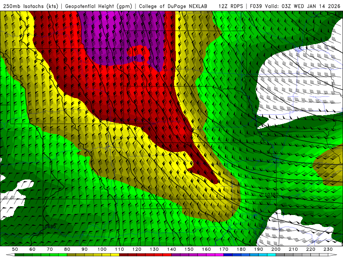Click the 210 value on the color scale
The image size is (343, 257).
coord(293,249)
